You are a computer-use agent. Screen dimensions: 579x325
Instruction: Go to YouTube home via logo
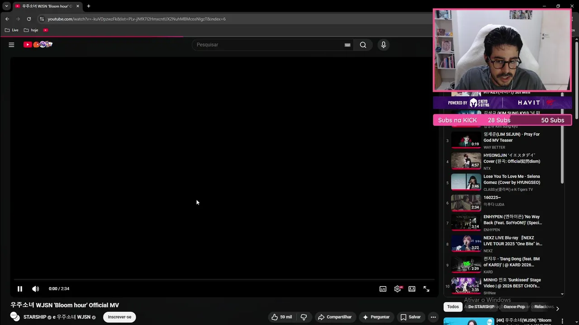point(38,44)
